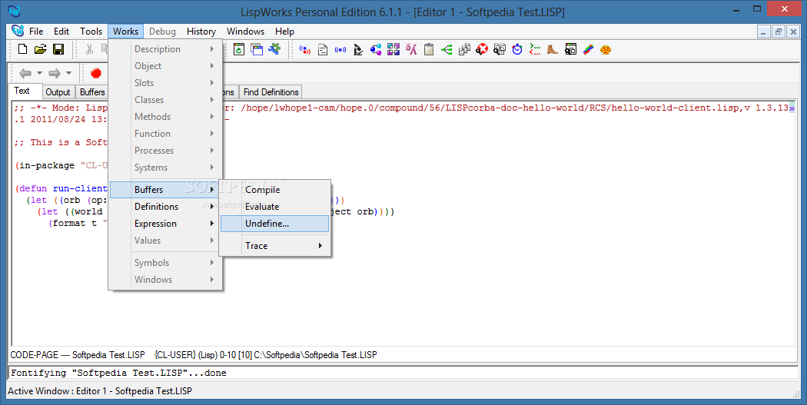Expand the Symbols submenu arrow
807x405 pixels.
coord(211,263)
